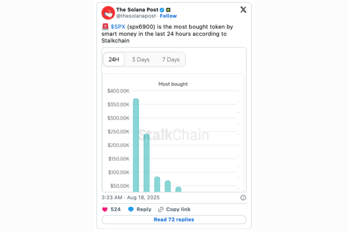Click the yellow affiliate badge icon
The height and width of the screenshot is (232, 348).
[168, 10]
